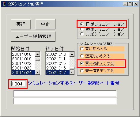
Task: Select 週足シミュレーション radio button
Action: pyautogui.click(x=102, y=29)
